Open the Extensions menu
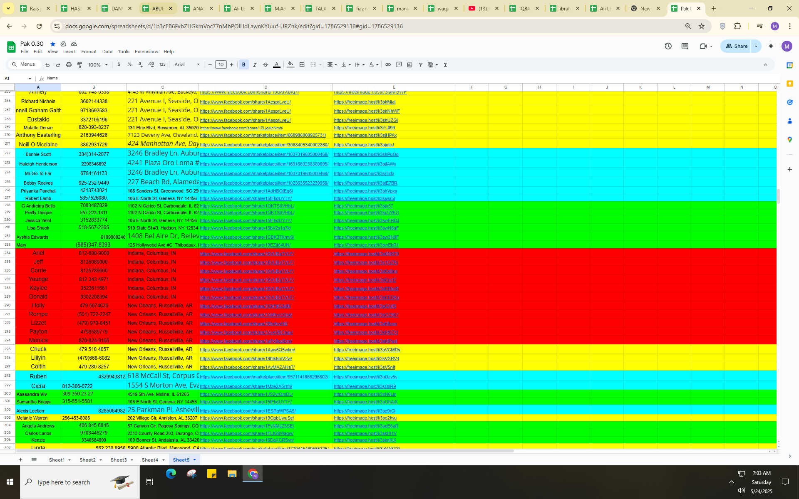Viewport: 799px width, 499px height. click(x=146, y=52)
